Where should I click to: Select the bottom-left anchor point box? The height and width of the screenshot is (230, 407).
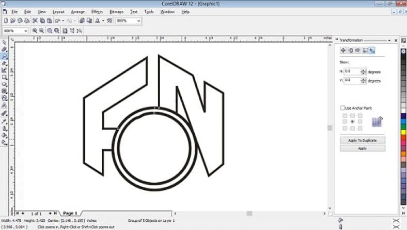345,128
